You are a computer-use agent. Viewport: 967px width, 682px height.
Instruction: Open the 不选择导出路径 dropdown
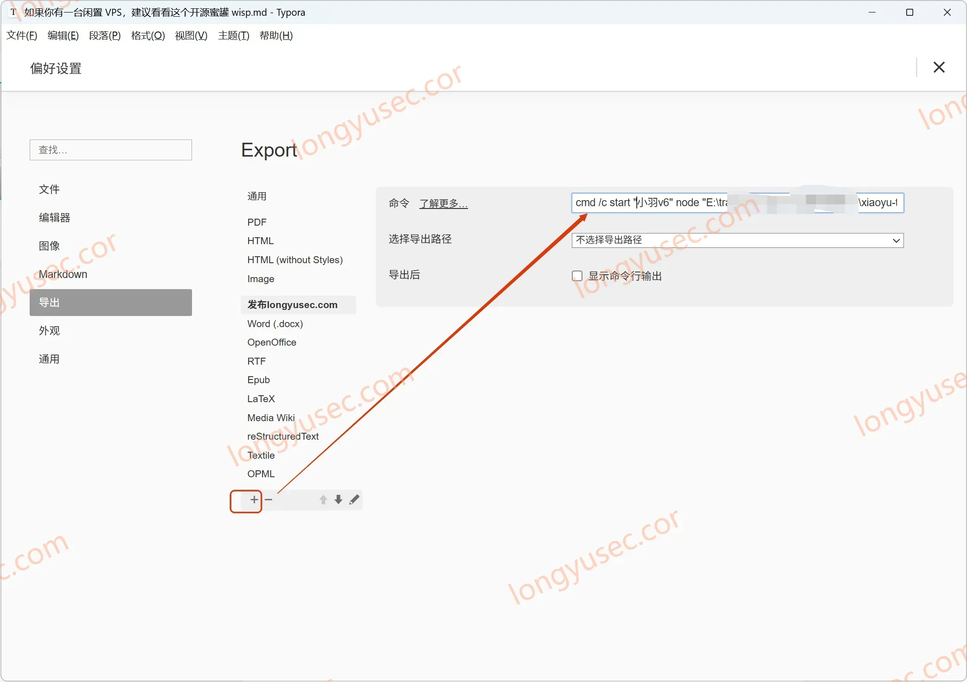coord(737,240)
